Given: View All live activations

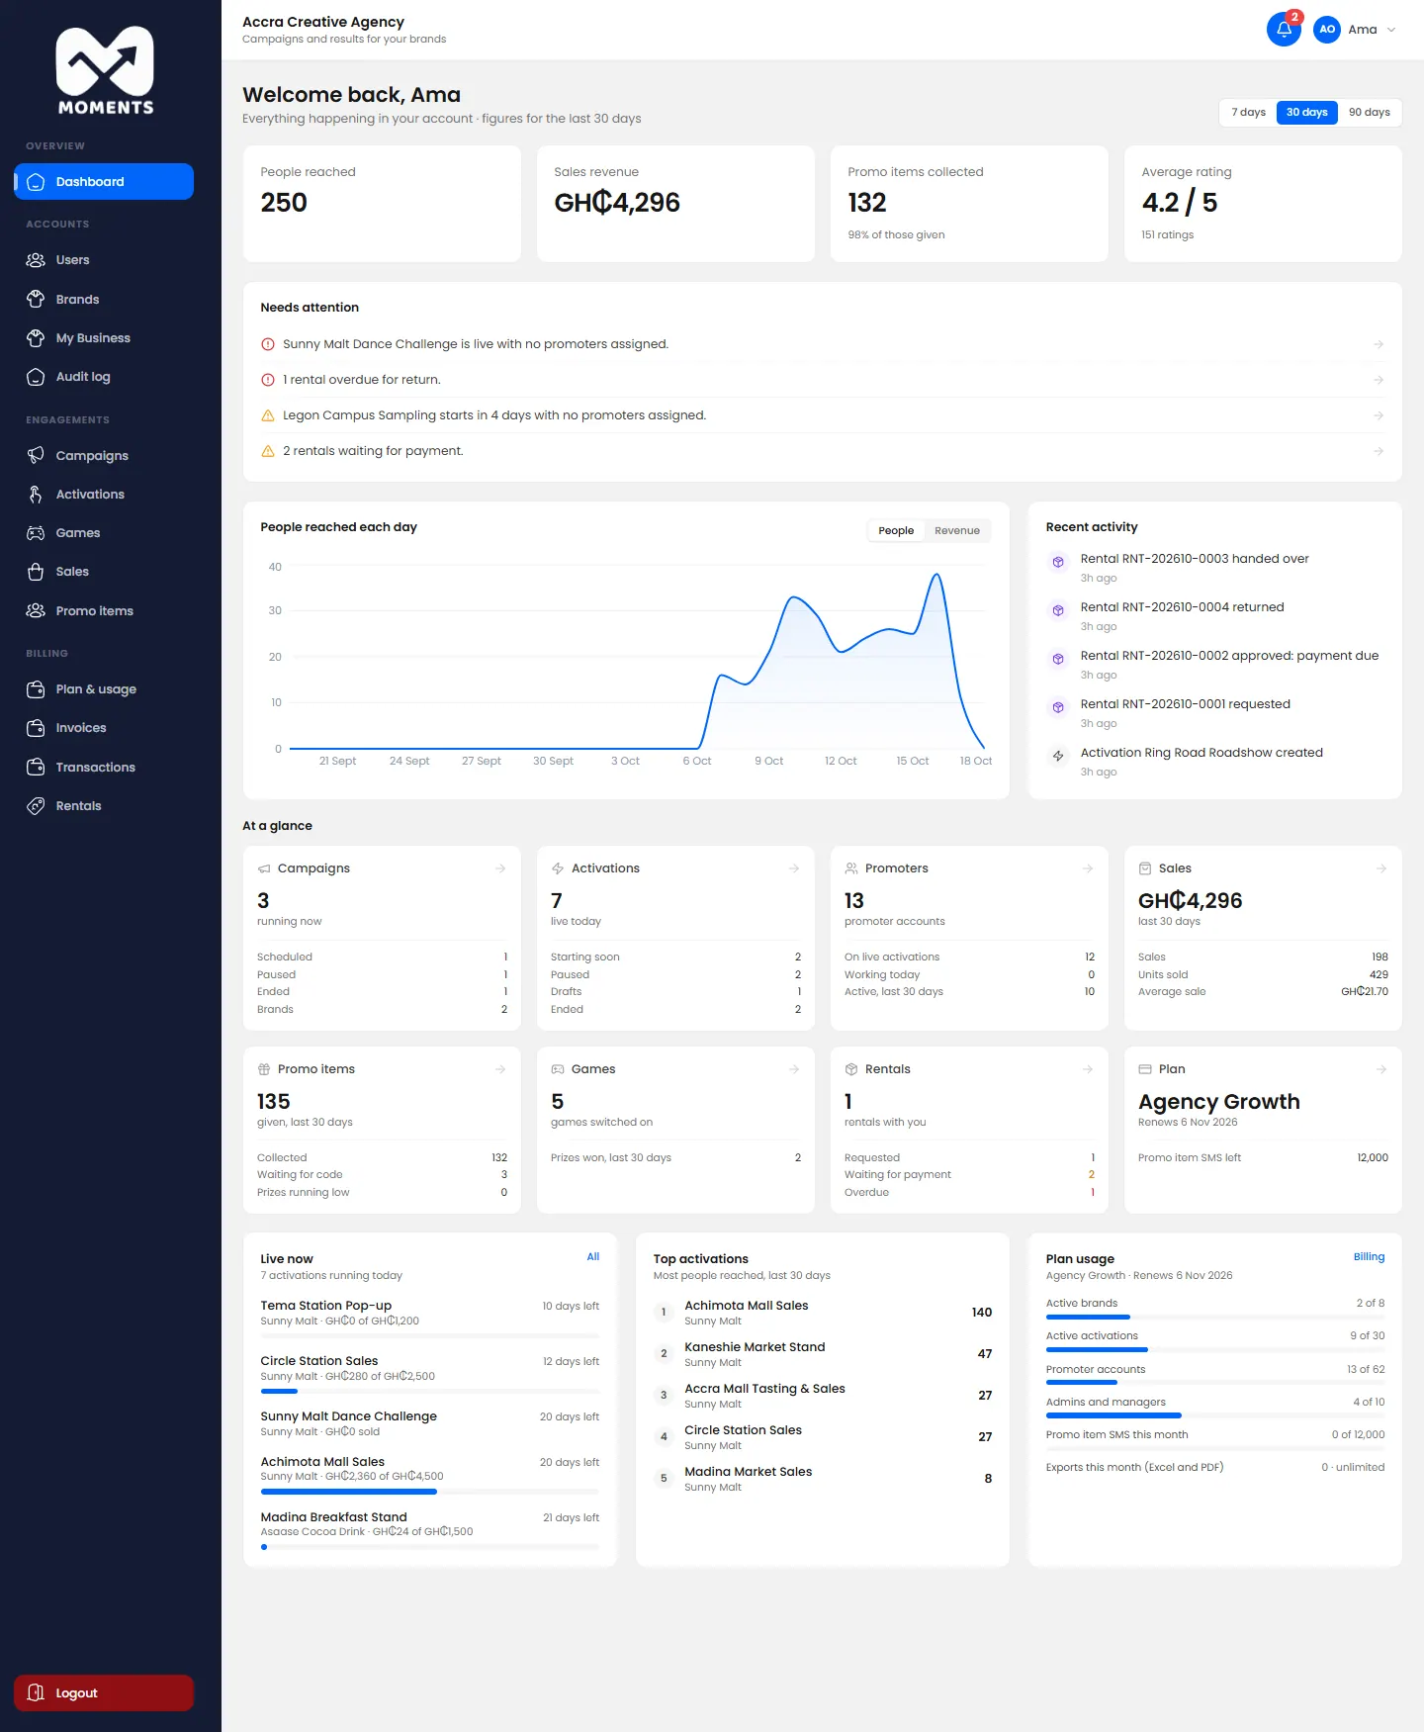Looking at the screenshot, I should click(593, 1257).
